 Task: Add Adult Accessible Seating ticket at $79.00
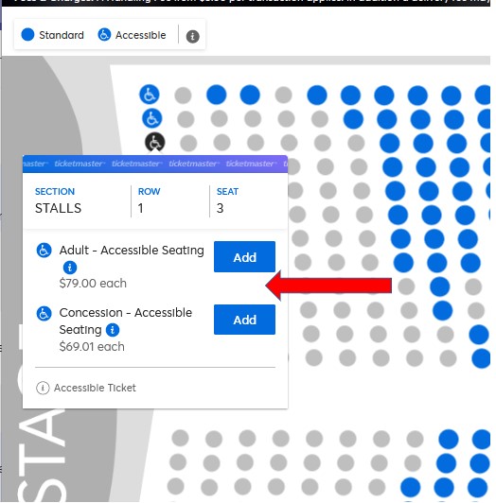coord(244,256)
